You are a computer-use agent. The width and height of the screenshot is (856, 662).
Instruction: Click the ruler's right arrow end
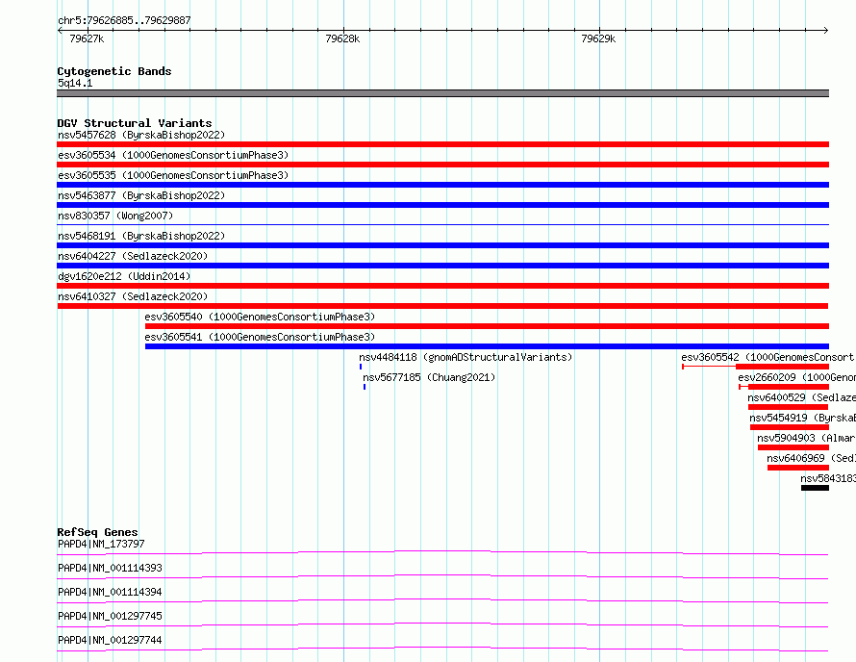[826, 30]
